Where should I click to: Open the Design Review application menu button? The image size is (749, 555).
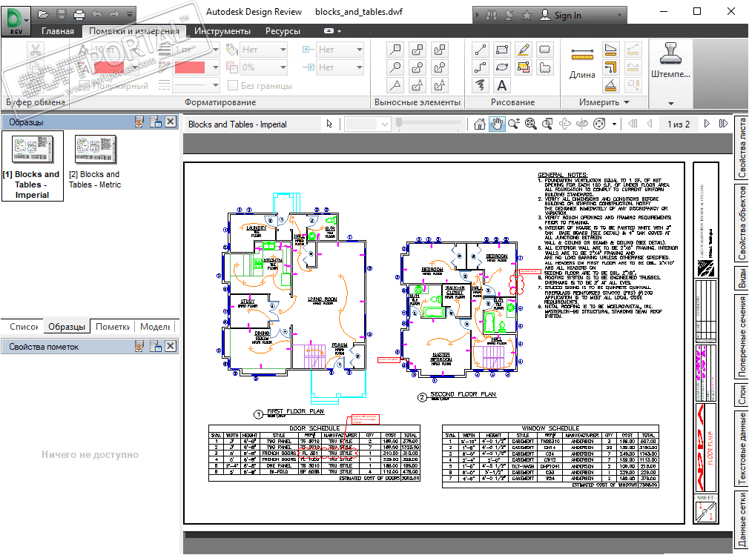tap(16, 21)
